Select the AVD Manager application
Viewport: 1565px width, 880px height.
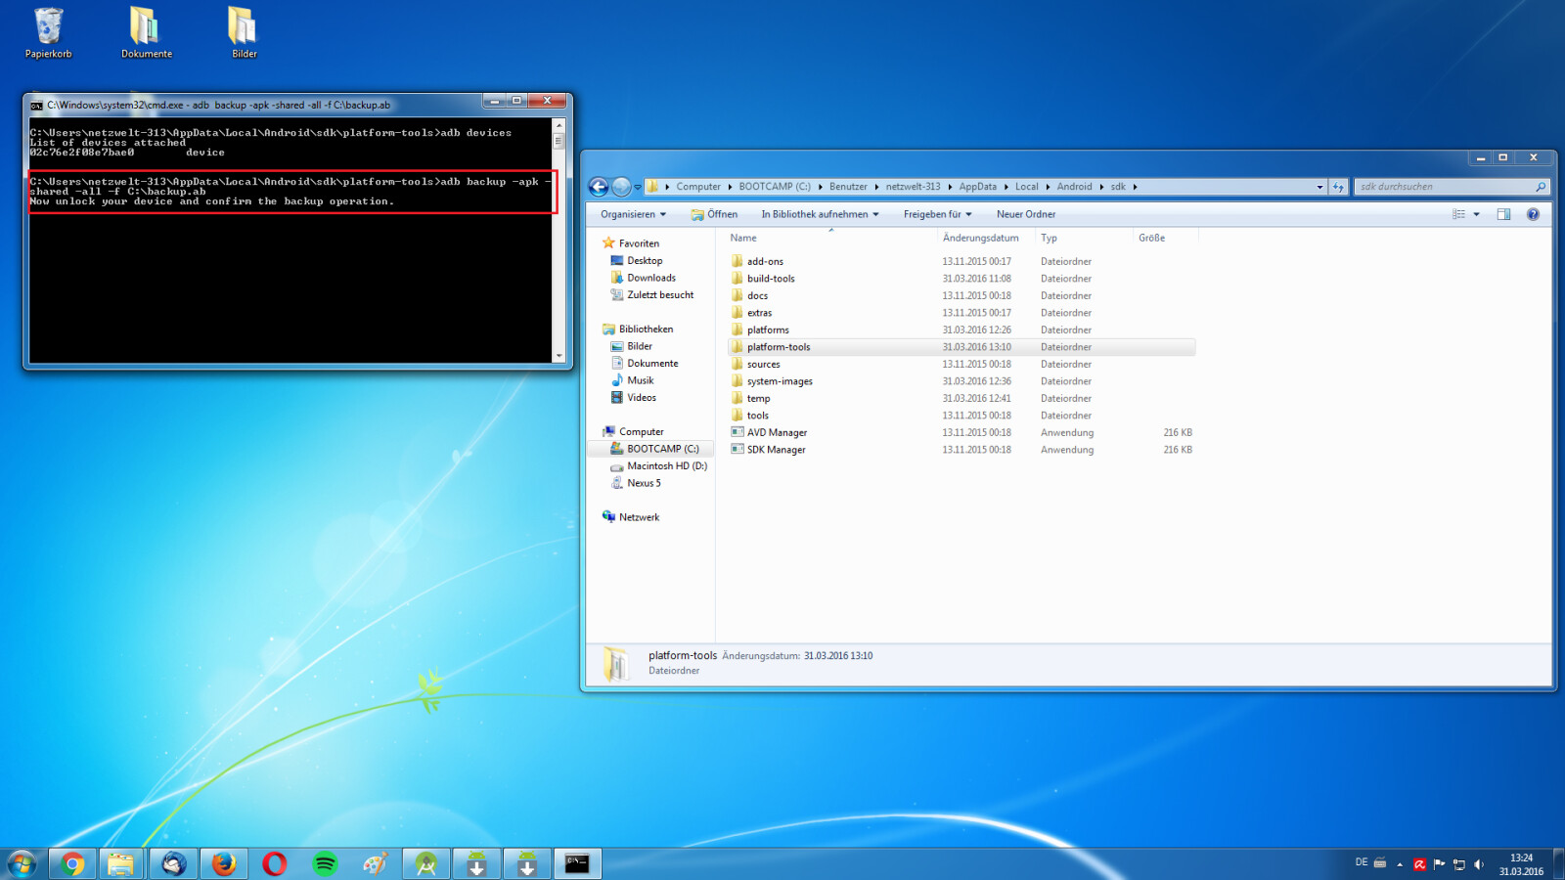[776, 431]
